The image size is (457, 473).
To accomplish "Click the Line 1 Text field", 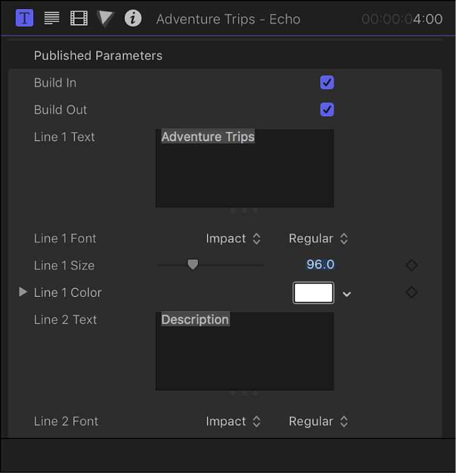I will coord(245,168).
